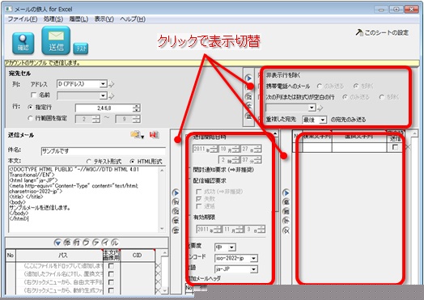Open the encoding dropdown iso-2022-jp

[x=253, y=259]
